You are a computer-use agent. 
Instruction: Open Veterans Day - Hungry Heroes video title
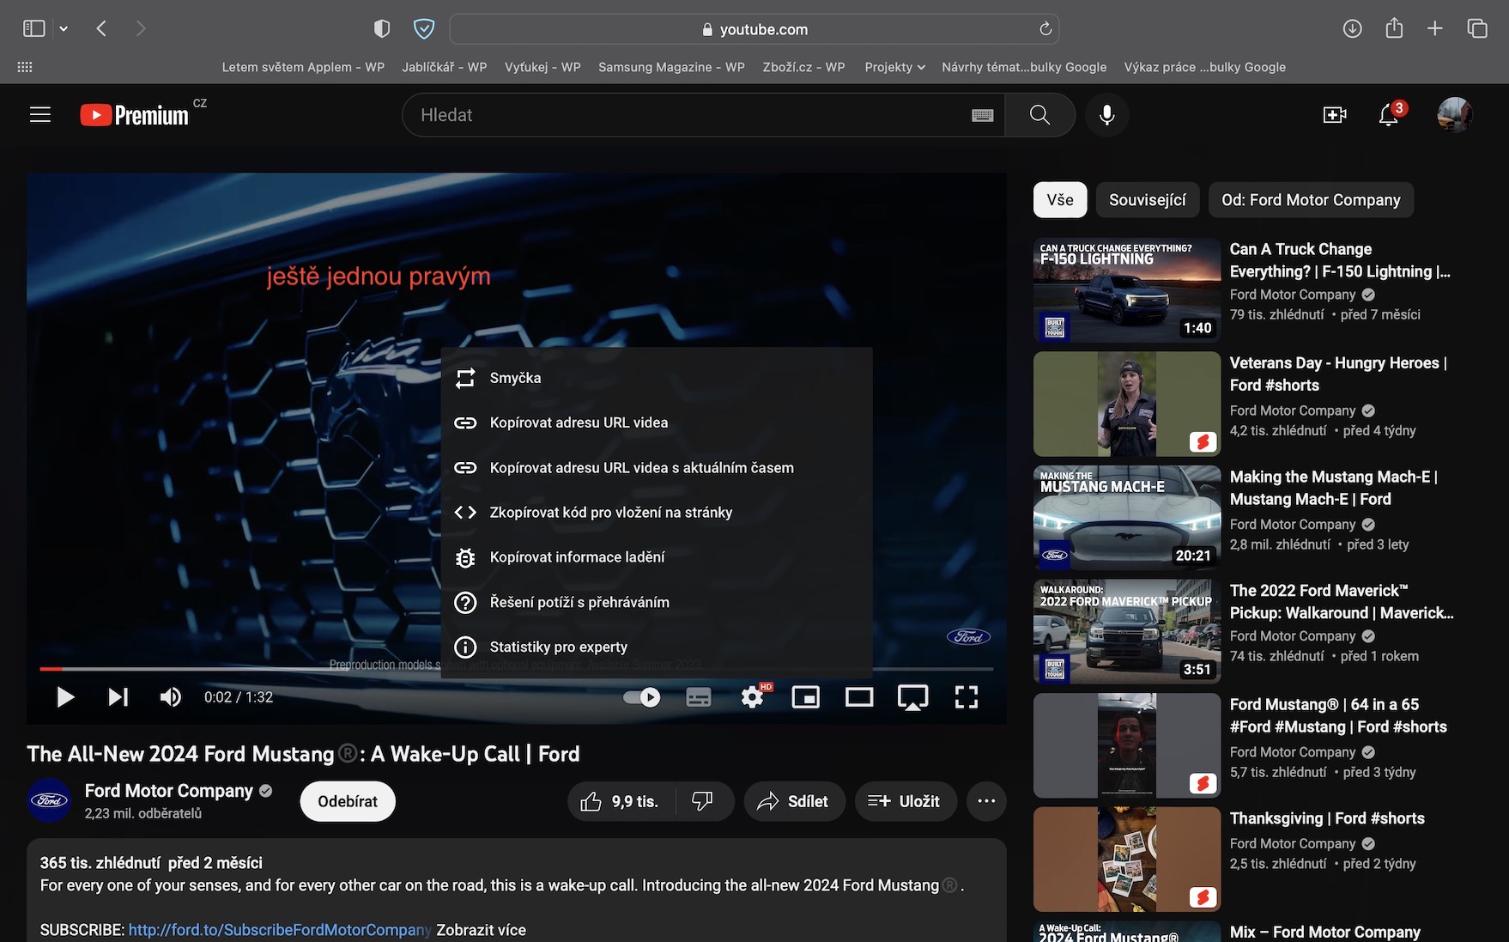[x=1338, y=374]
